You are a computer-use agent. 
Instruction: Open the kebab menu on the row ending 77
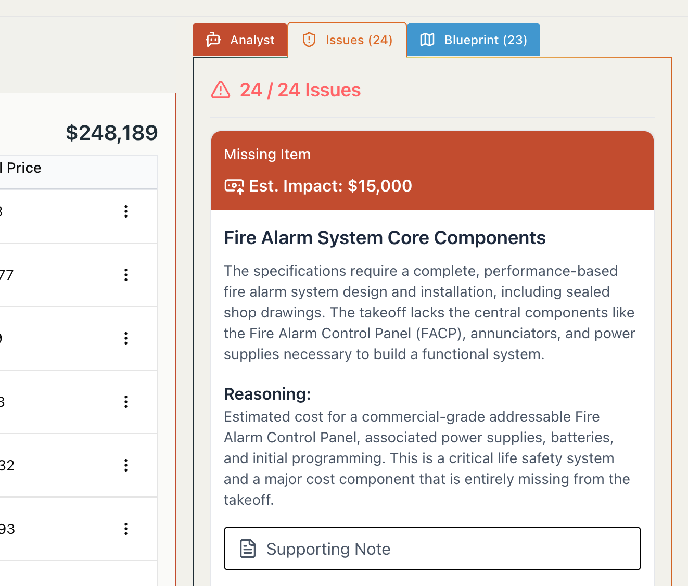(126, 275)
